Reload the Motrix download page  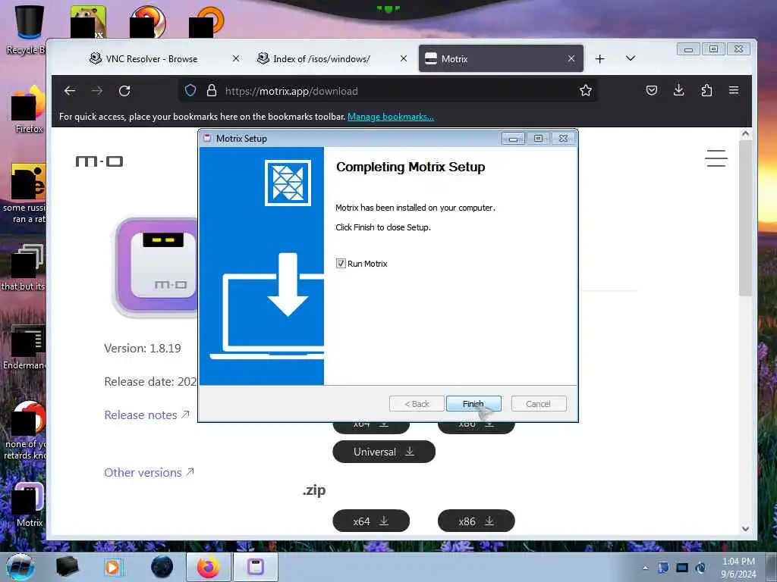124,91
